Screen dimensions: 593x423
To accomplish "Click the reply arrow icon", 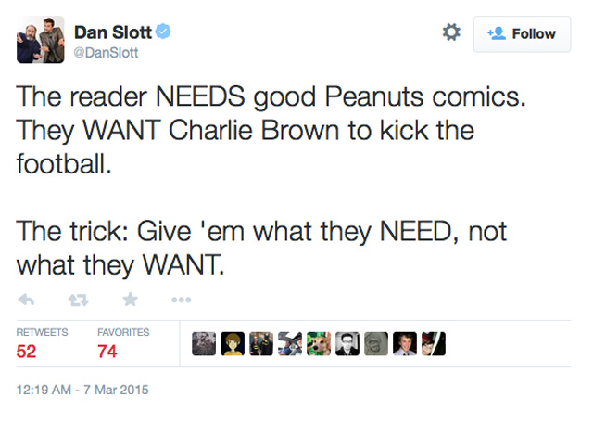I will [x=27, y=300].
